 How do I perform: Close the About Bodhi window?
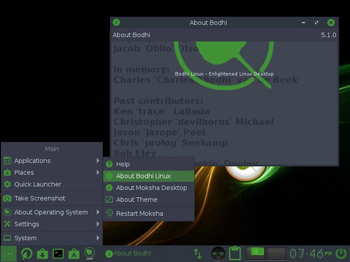click(331, 22)
